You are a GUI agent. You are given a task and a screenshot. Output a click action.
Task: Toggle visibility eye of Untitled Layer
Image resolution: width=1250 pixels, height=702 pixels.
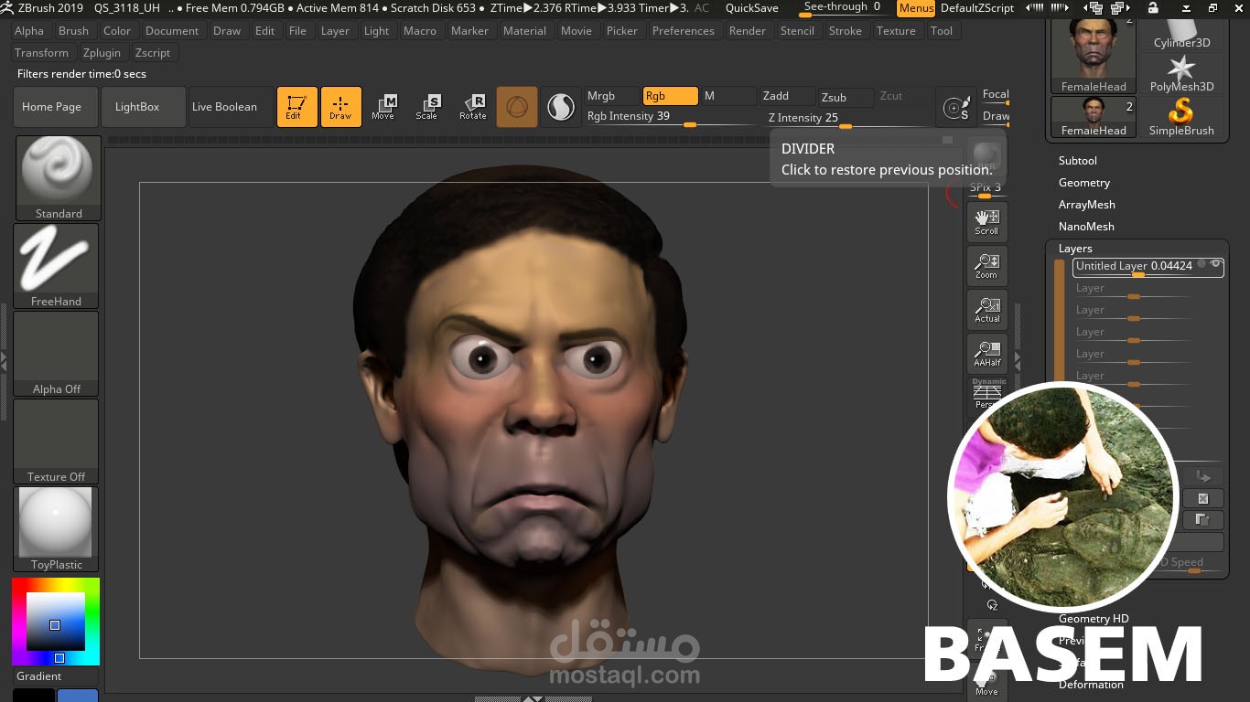click(x=1215, y=264)
